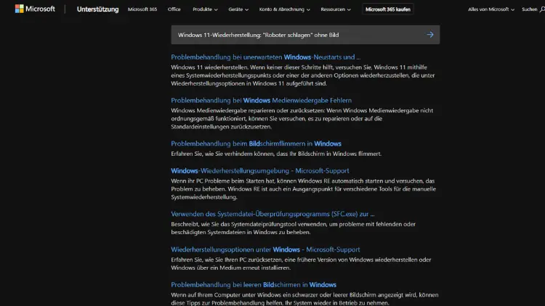Open the Office navigation item
This screenshot has height=306, width=545.
(174, 9)
